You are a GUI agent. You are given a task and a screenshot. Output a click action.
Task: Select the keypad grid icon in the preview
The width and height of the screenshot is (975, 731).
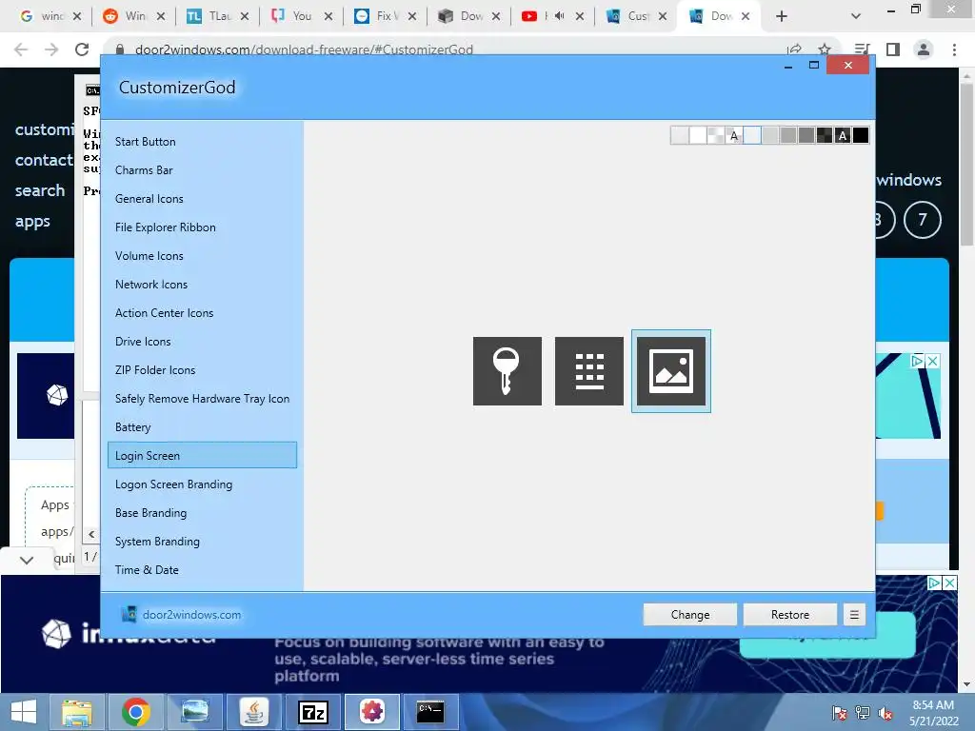tap(588, 371)
